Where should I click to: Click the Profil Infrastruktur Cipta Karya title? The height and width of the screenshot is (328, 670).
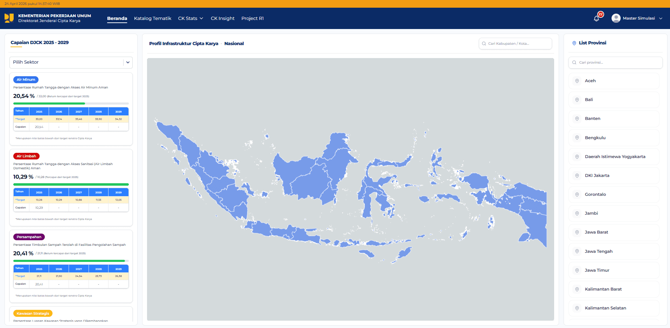pyautogui.click(x=184, y=44)
